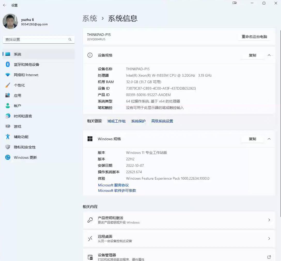281x261 pixels.
Task: Click Windows Feature Experience Pack version text
Action: point(168,178)
